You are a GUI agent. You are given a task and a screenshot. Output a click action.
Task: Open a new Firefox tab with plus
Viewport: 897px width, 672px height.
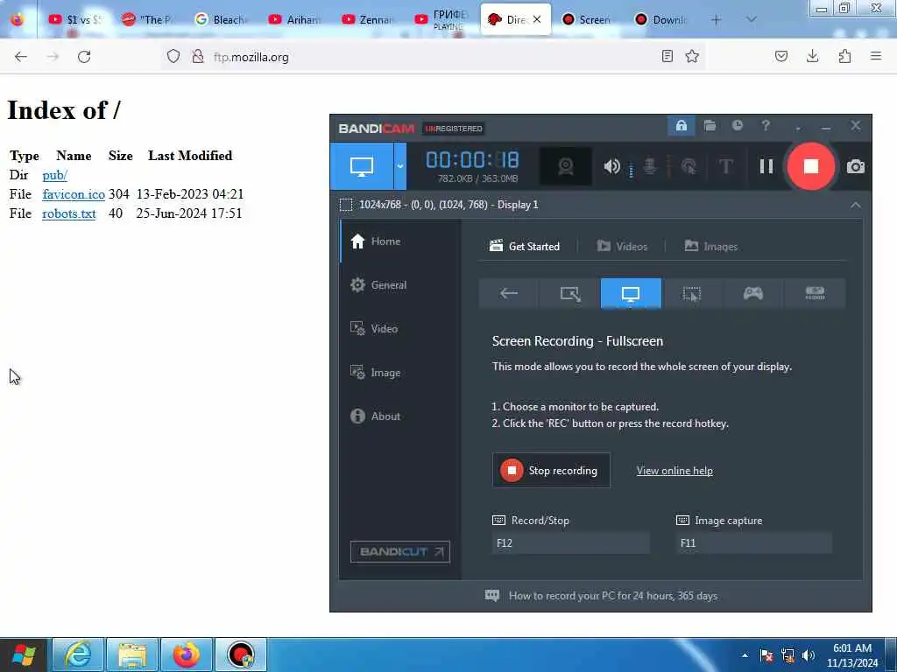pyautogui.click(x=716, y=19)
